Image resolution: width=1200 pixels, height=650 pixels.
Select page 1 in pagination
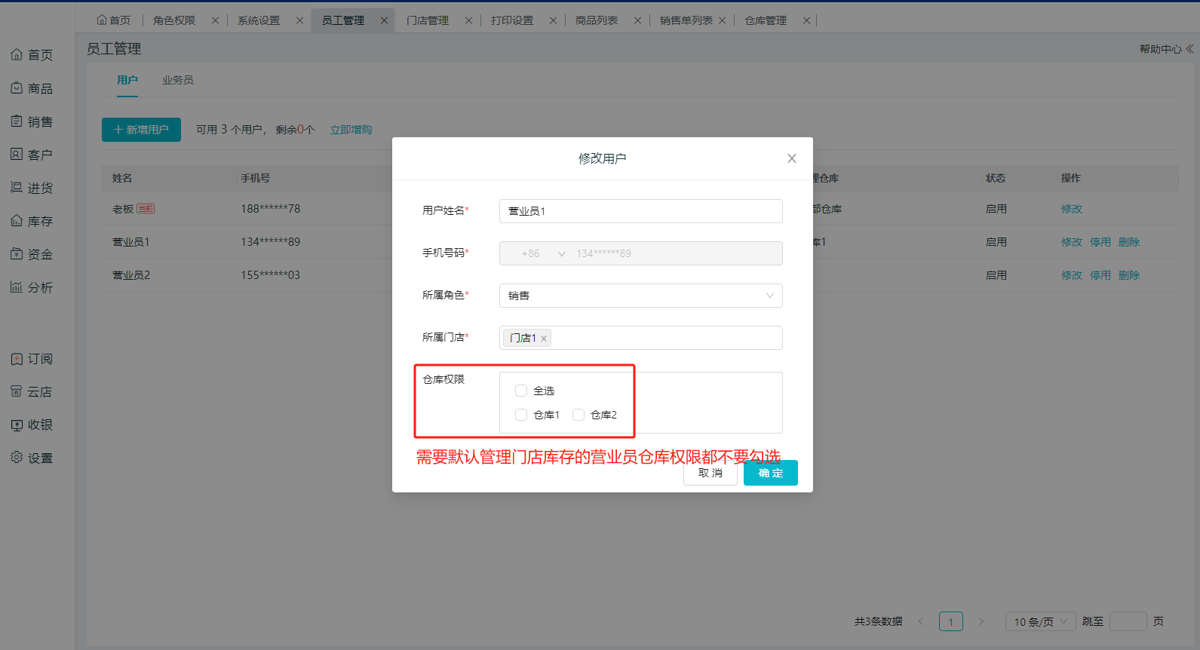[x=951, y=621]
